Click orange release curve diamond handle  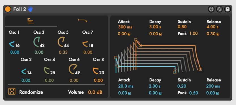[198, 61]
